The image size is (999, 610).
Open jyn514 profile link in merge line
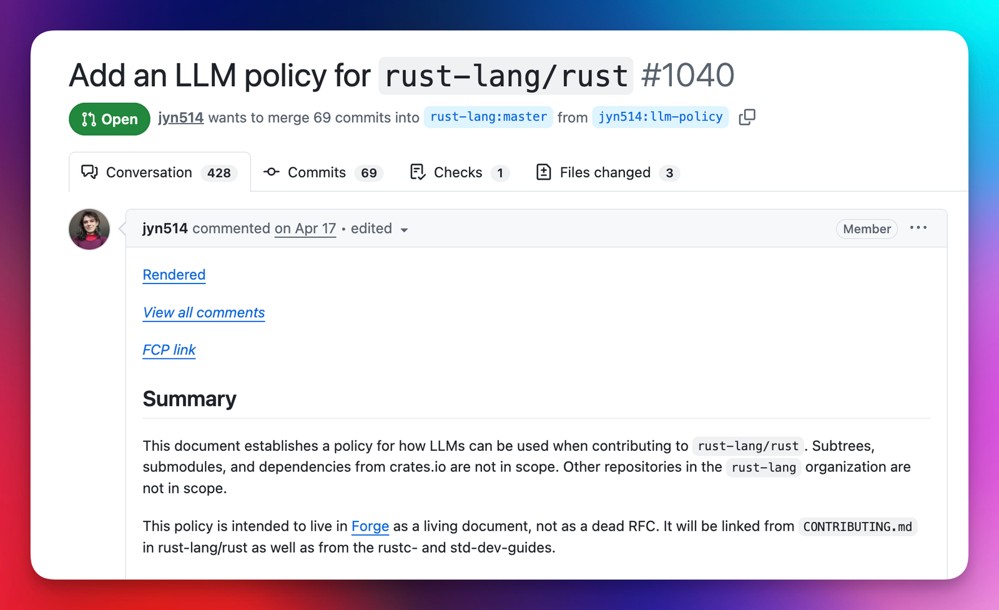click(x=180, y=117)
